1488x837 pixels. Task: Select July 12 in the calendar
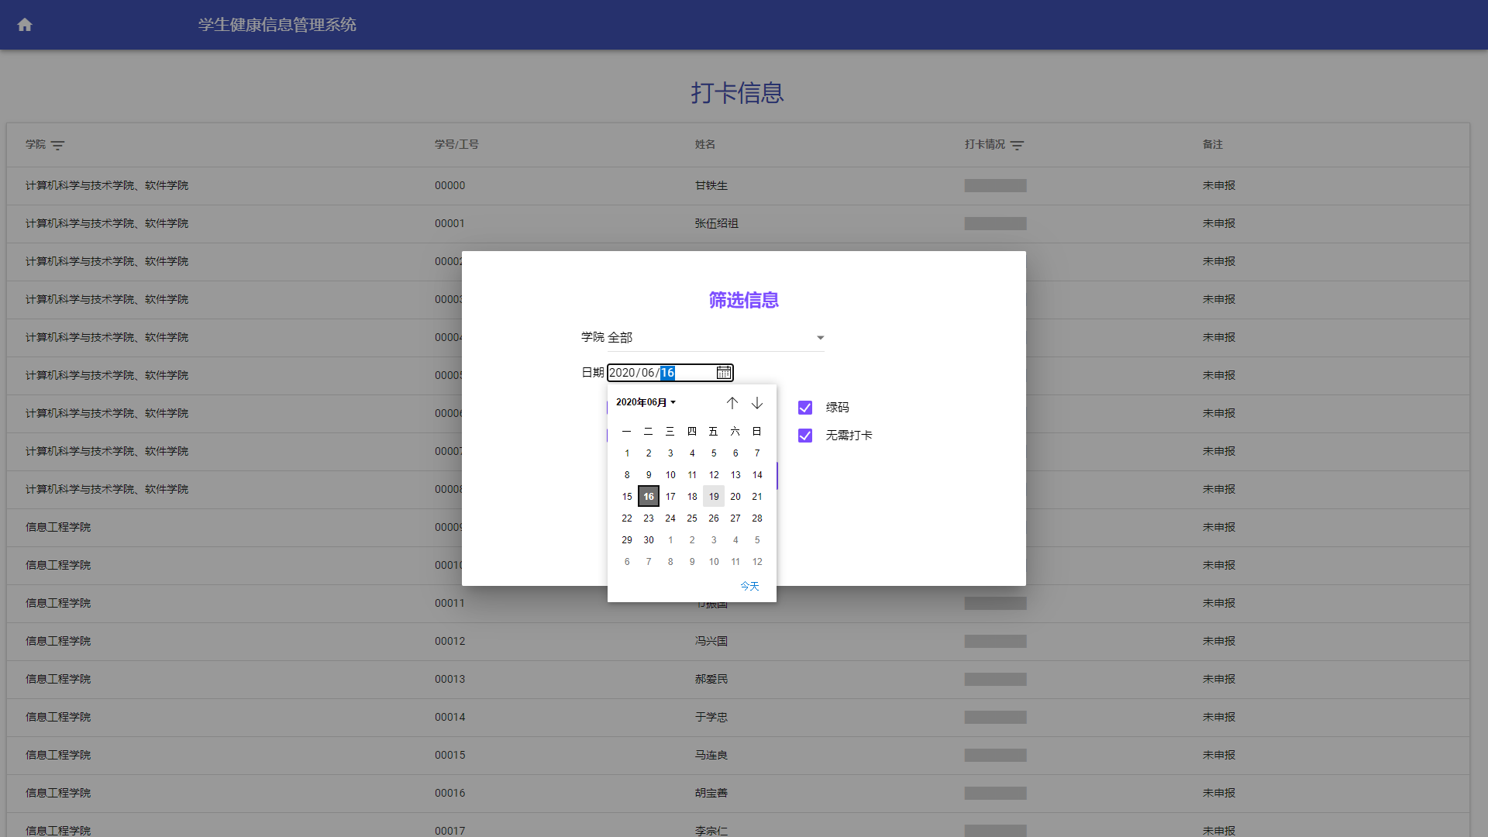click(x=757, y=562)
